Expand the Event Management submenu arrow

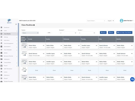17,44
